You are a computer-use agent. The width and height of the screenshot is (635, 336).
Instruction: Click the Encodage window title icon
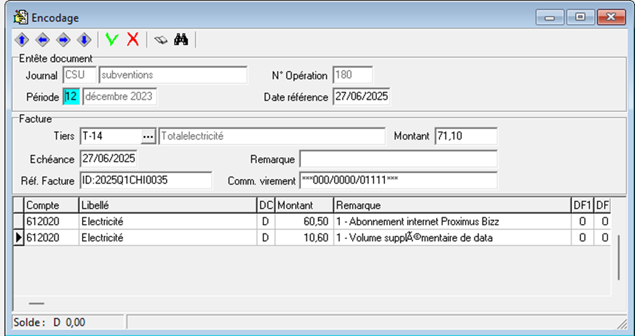point(21,17)
